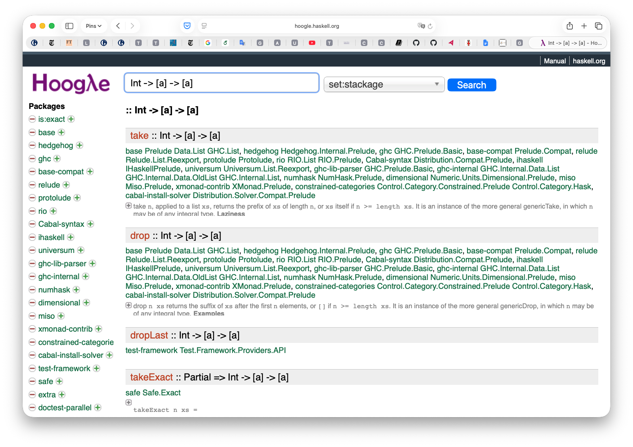
Task: Click the doctest-parallel package name in Packages
Action: [65, 407]
